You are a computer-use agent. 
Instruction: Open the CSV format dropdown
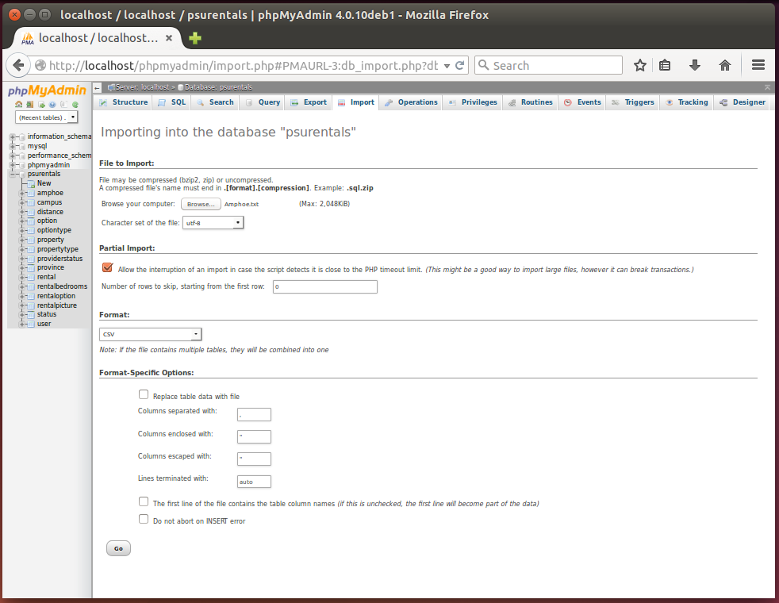151,334
